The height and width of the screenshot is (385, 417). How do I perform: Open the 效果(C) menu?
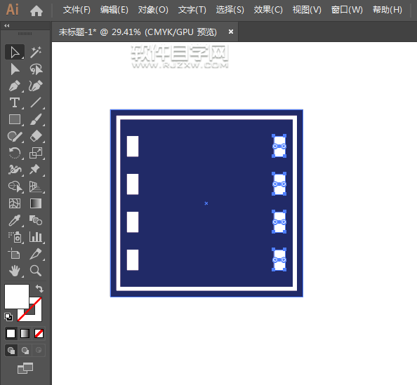click(x=268, y=10)
